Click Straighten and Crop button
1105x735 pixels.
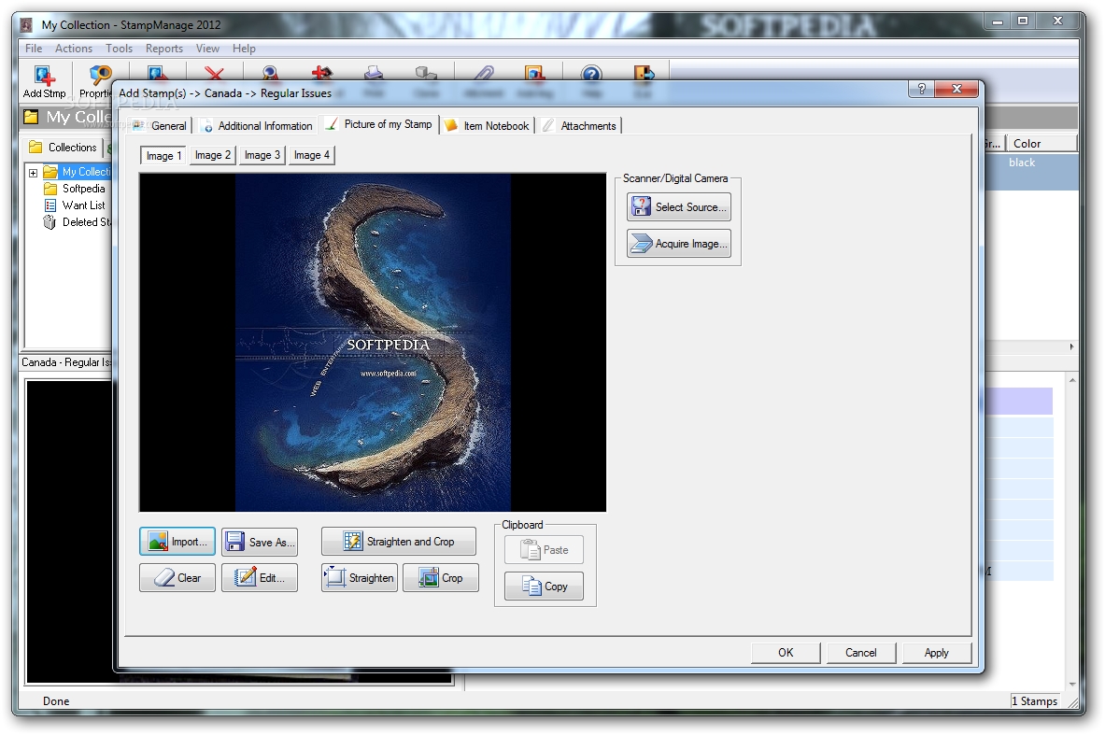(x=399, y=541)
